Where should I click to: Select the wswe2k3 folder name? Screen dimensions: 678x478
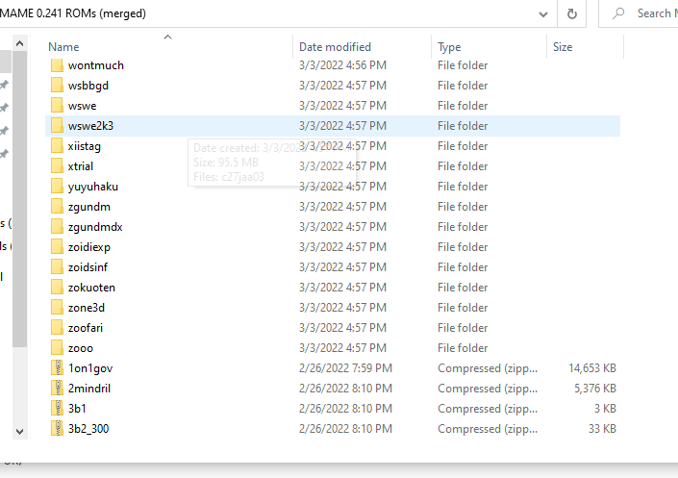(x=90, y=126)
